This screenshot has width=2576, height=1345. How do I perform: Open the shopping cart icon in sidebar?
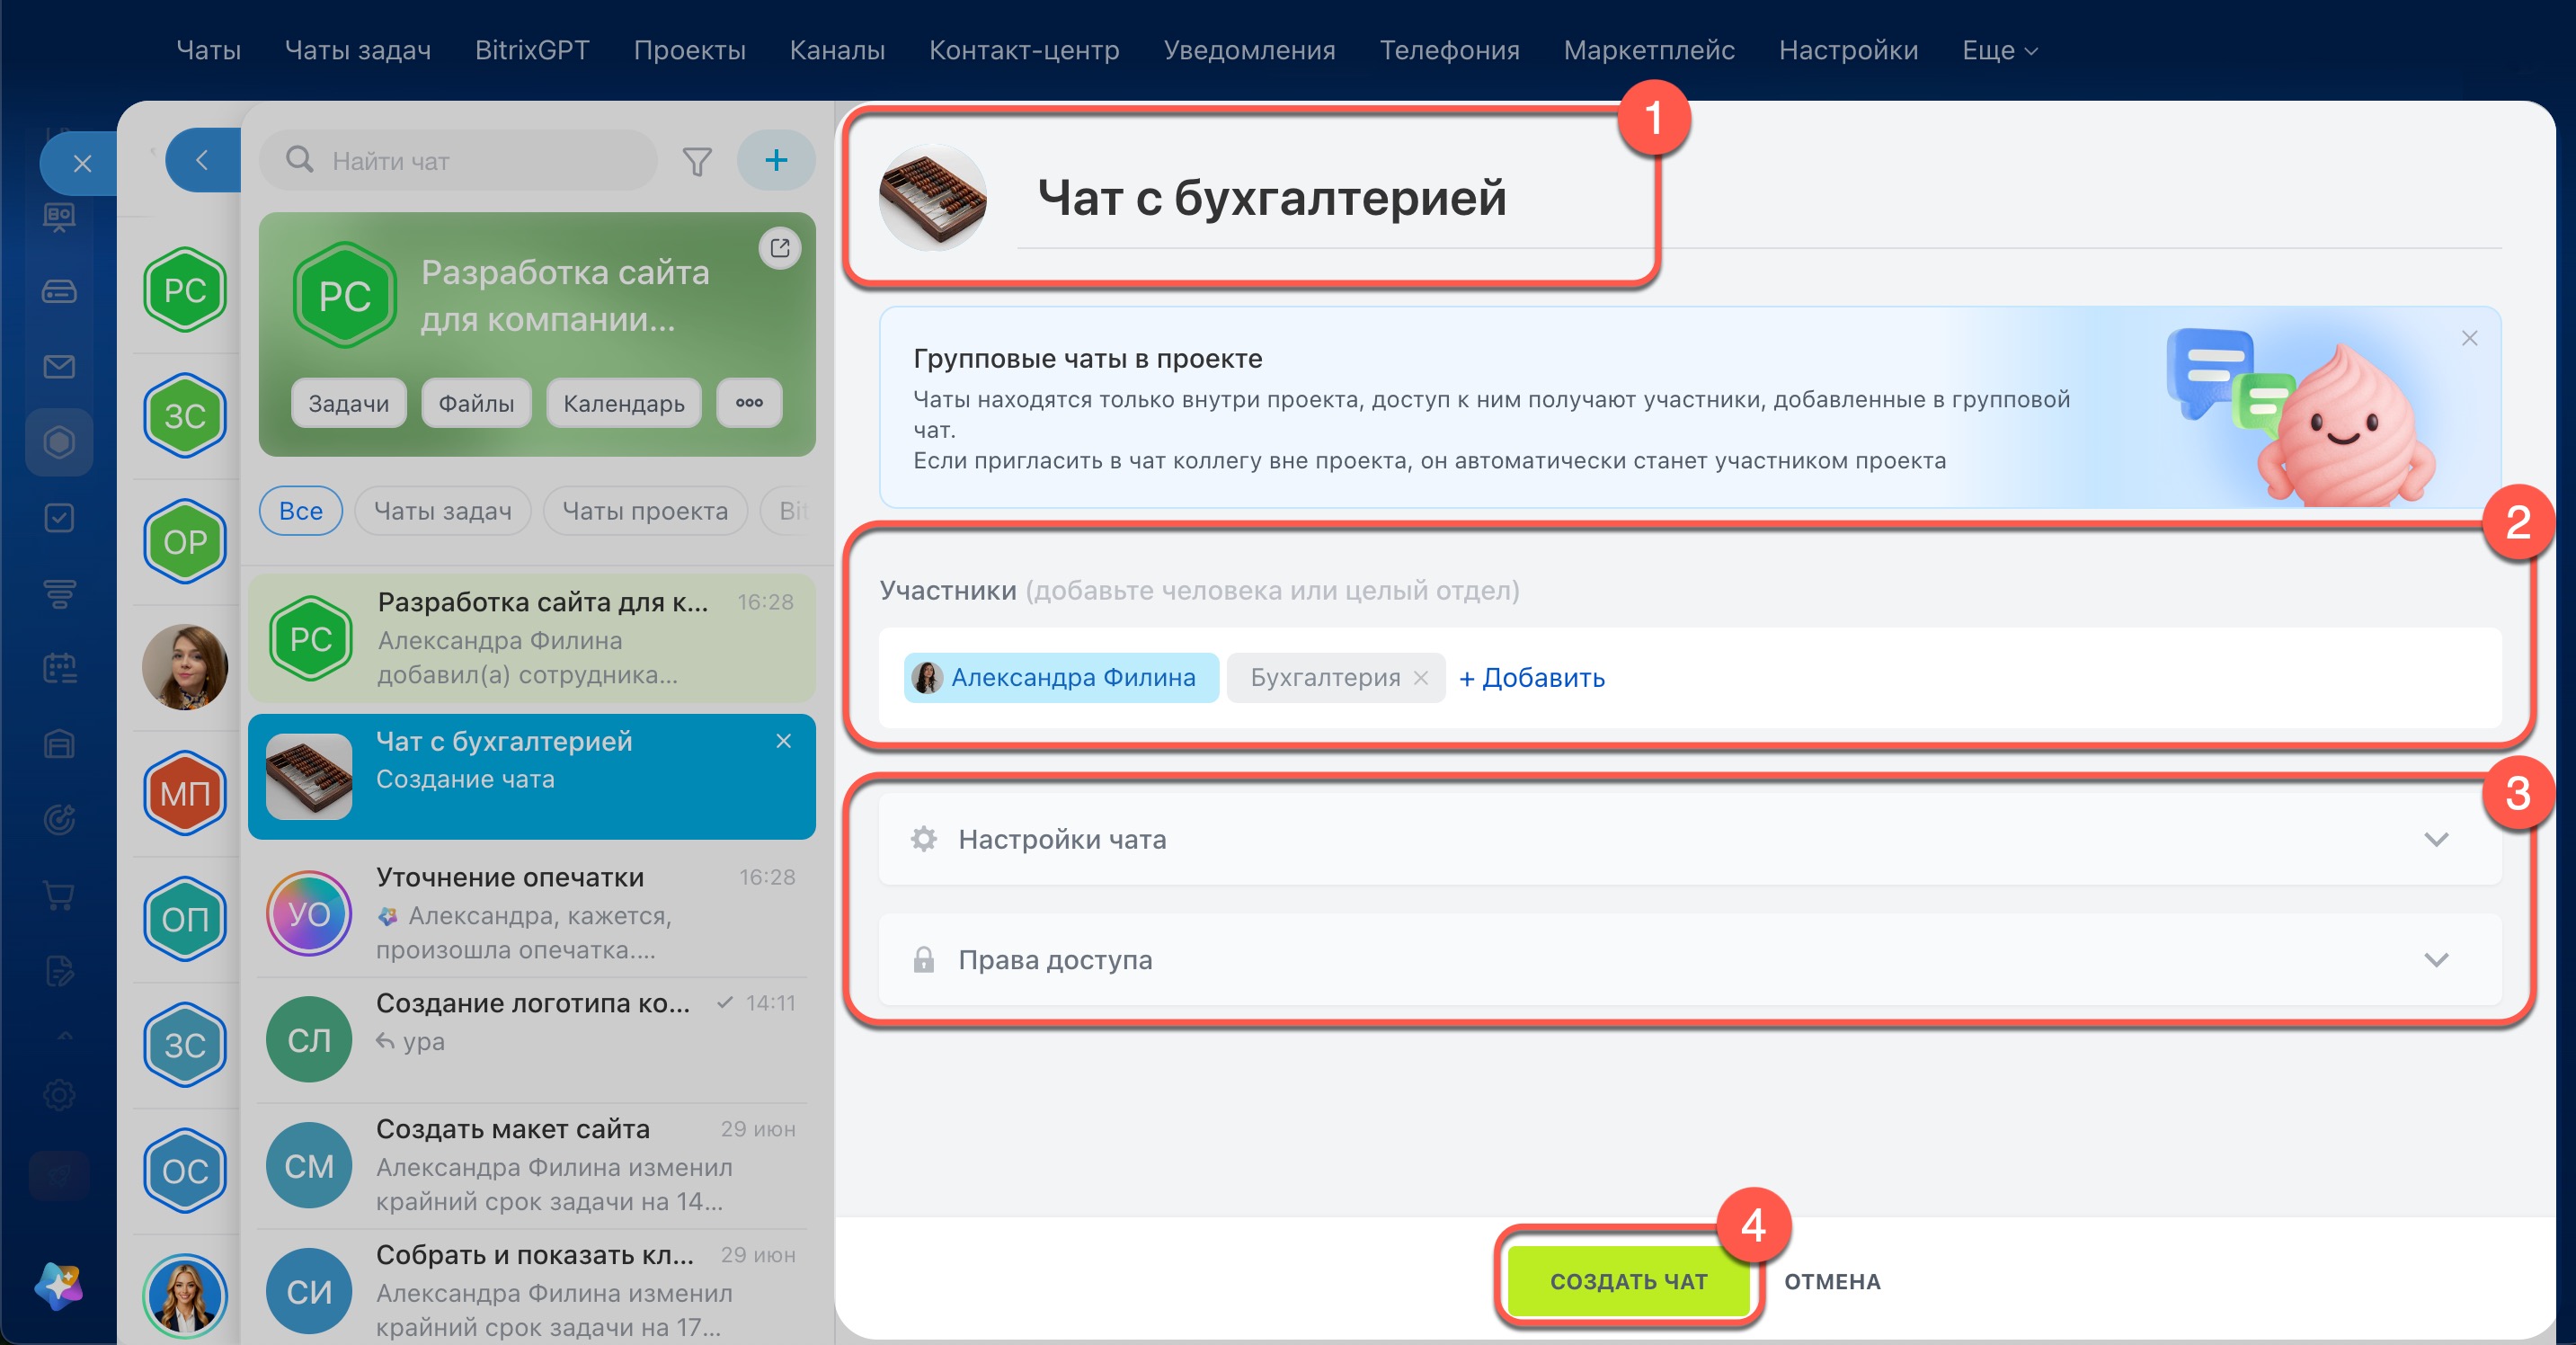click(59, 895)
